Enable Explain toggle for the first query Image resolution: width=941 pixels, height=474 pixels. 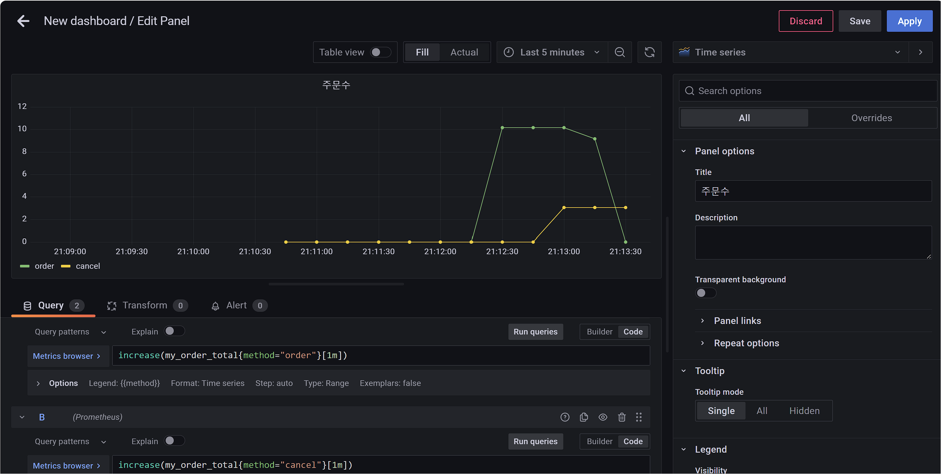(174, 331)
